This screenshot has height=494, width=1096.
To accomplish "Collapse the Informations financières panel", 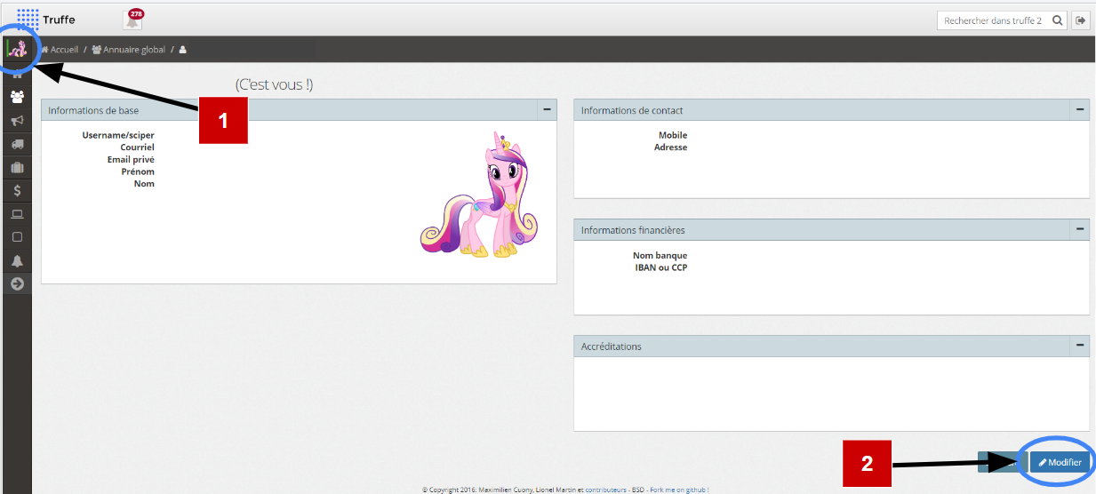I will coord(1080,229).
